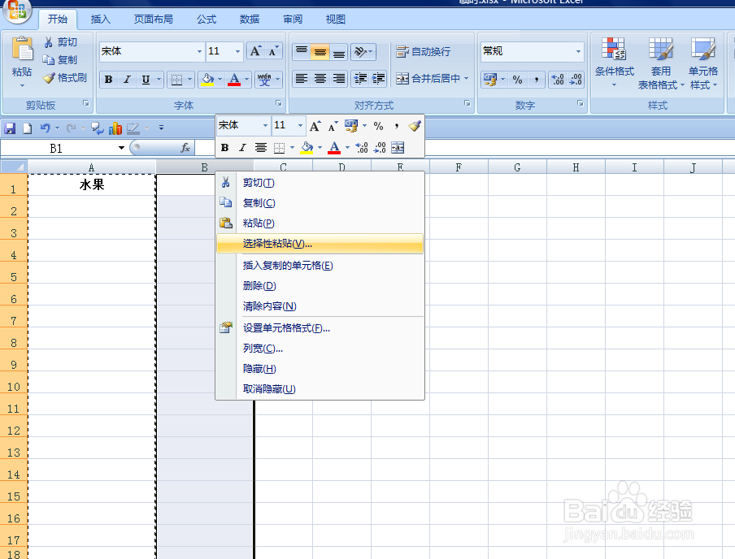Toggle align text left in ribbon

pos(302,78)
